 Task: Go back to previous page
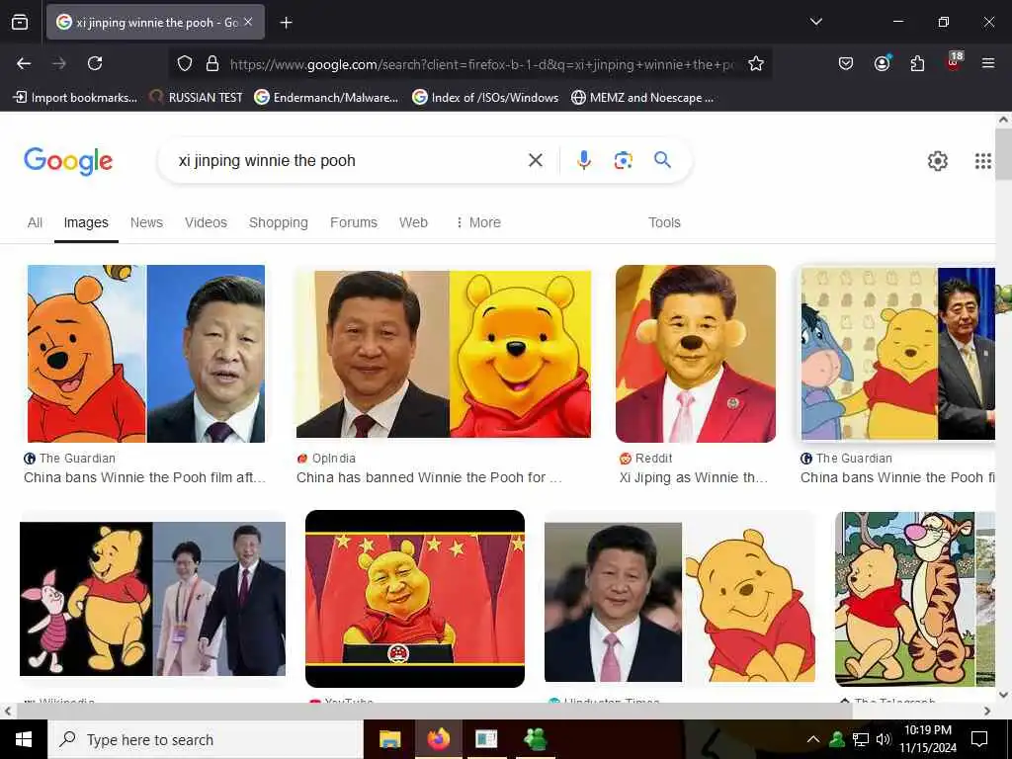tap(24, 63)
